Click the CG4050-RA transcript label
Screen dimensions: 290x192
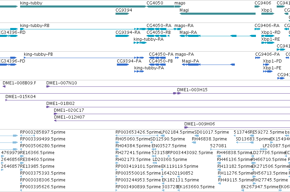point(159,25)
